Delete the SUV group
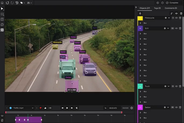The width and height of the screenshot is (184, 123). pos(180,28)
